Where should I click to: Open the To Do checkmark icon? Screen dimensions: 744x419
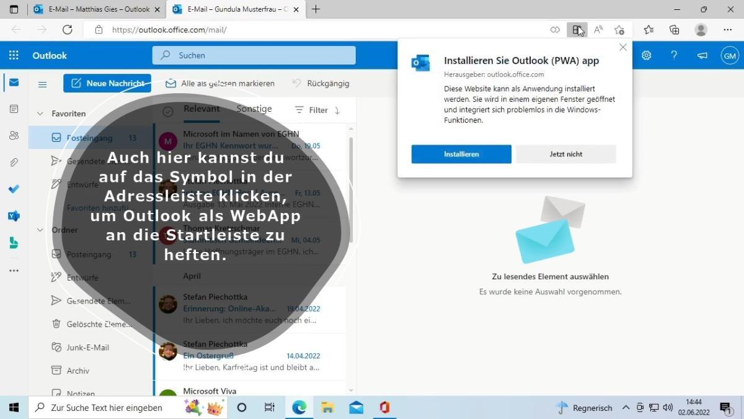(x=14, y=189)
